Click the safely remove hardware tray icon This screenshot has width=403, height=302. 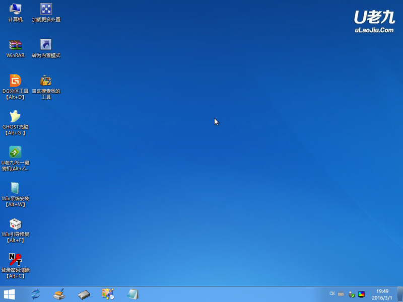[352, 294]
